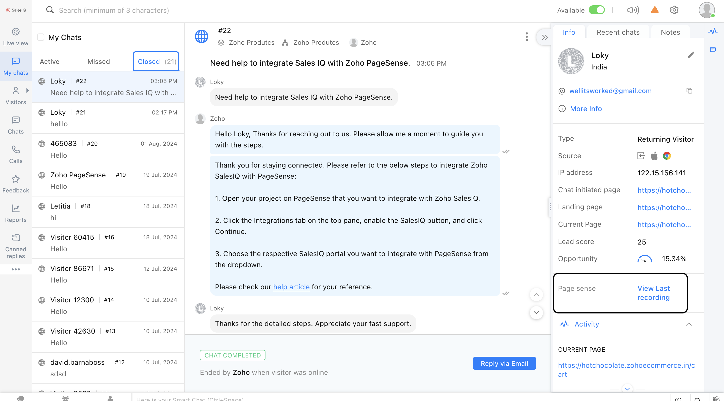Viewport: 724px width, 401px height.
Task: Collapse the Activity section
Action: click(x=689, y=324)
